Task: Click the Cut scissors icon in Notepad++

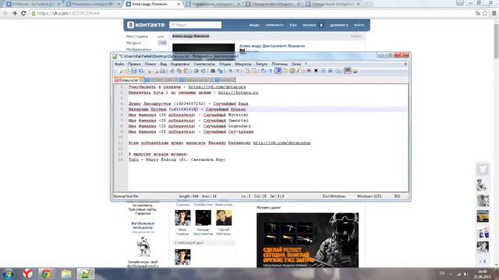Action: tap(172, 71)
